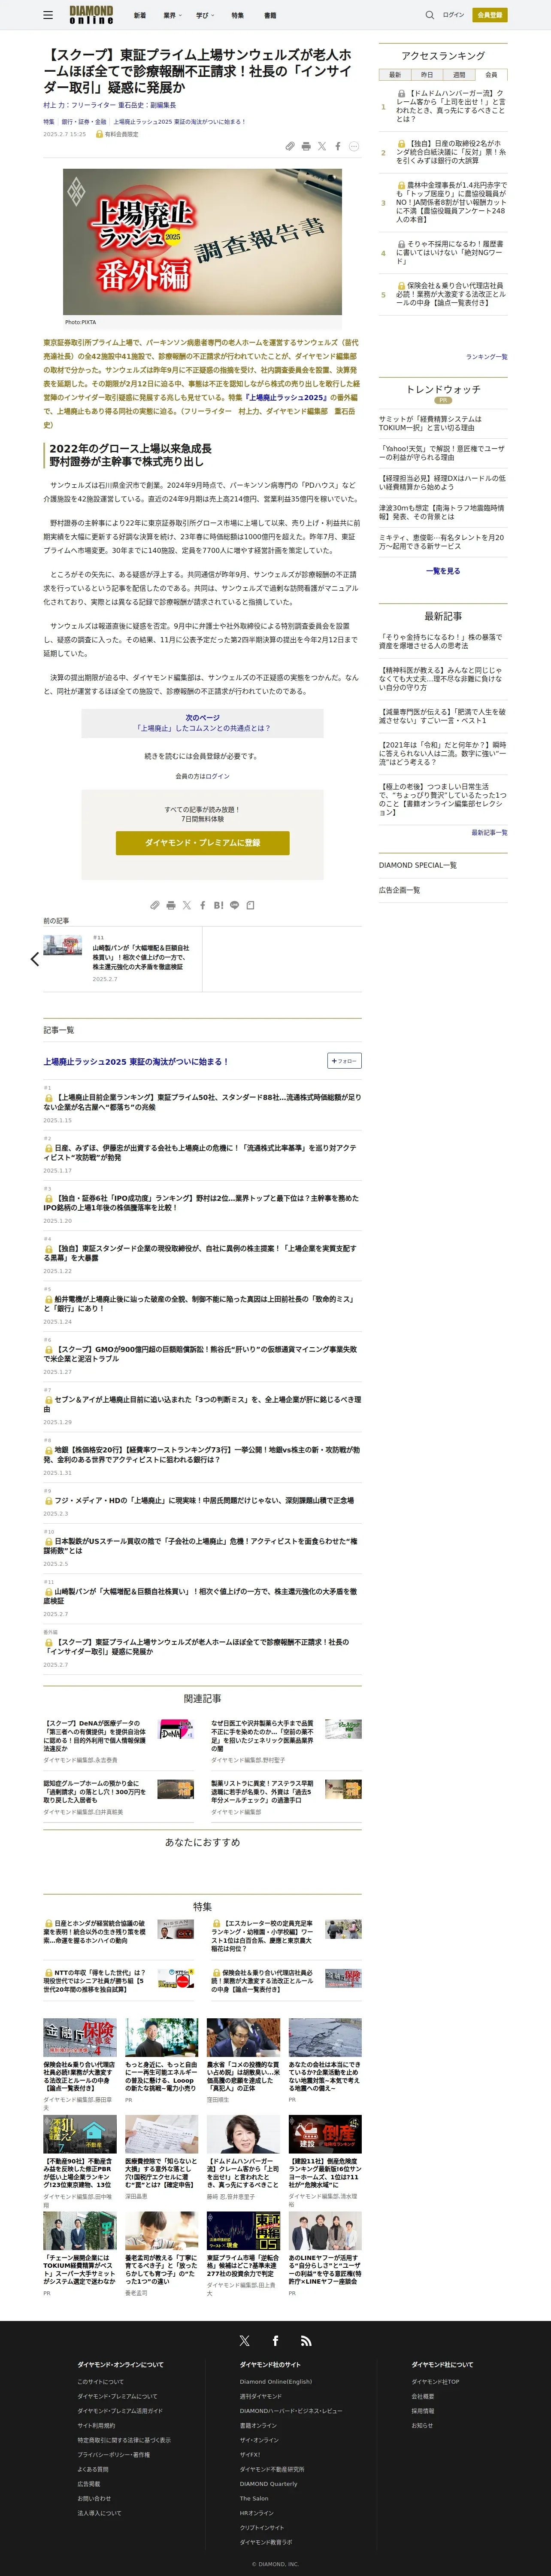
Task: Print article using top printer icon
Action: [x=306, y=146]
